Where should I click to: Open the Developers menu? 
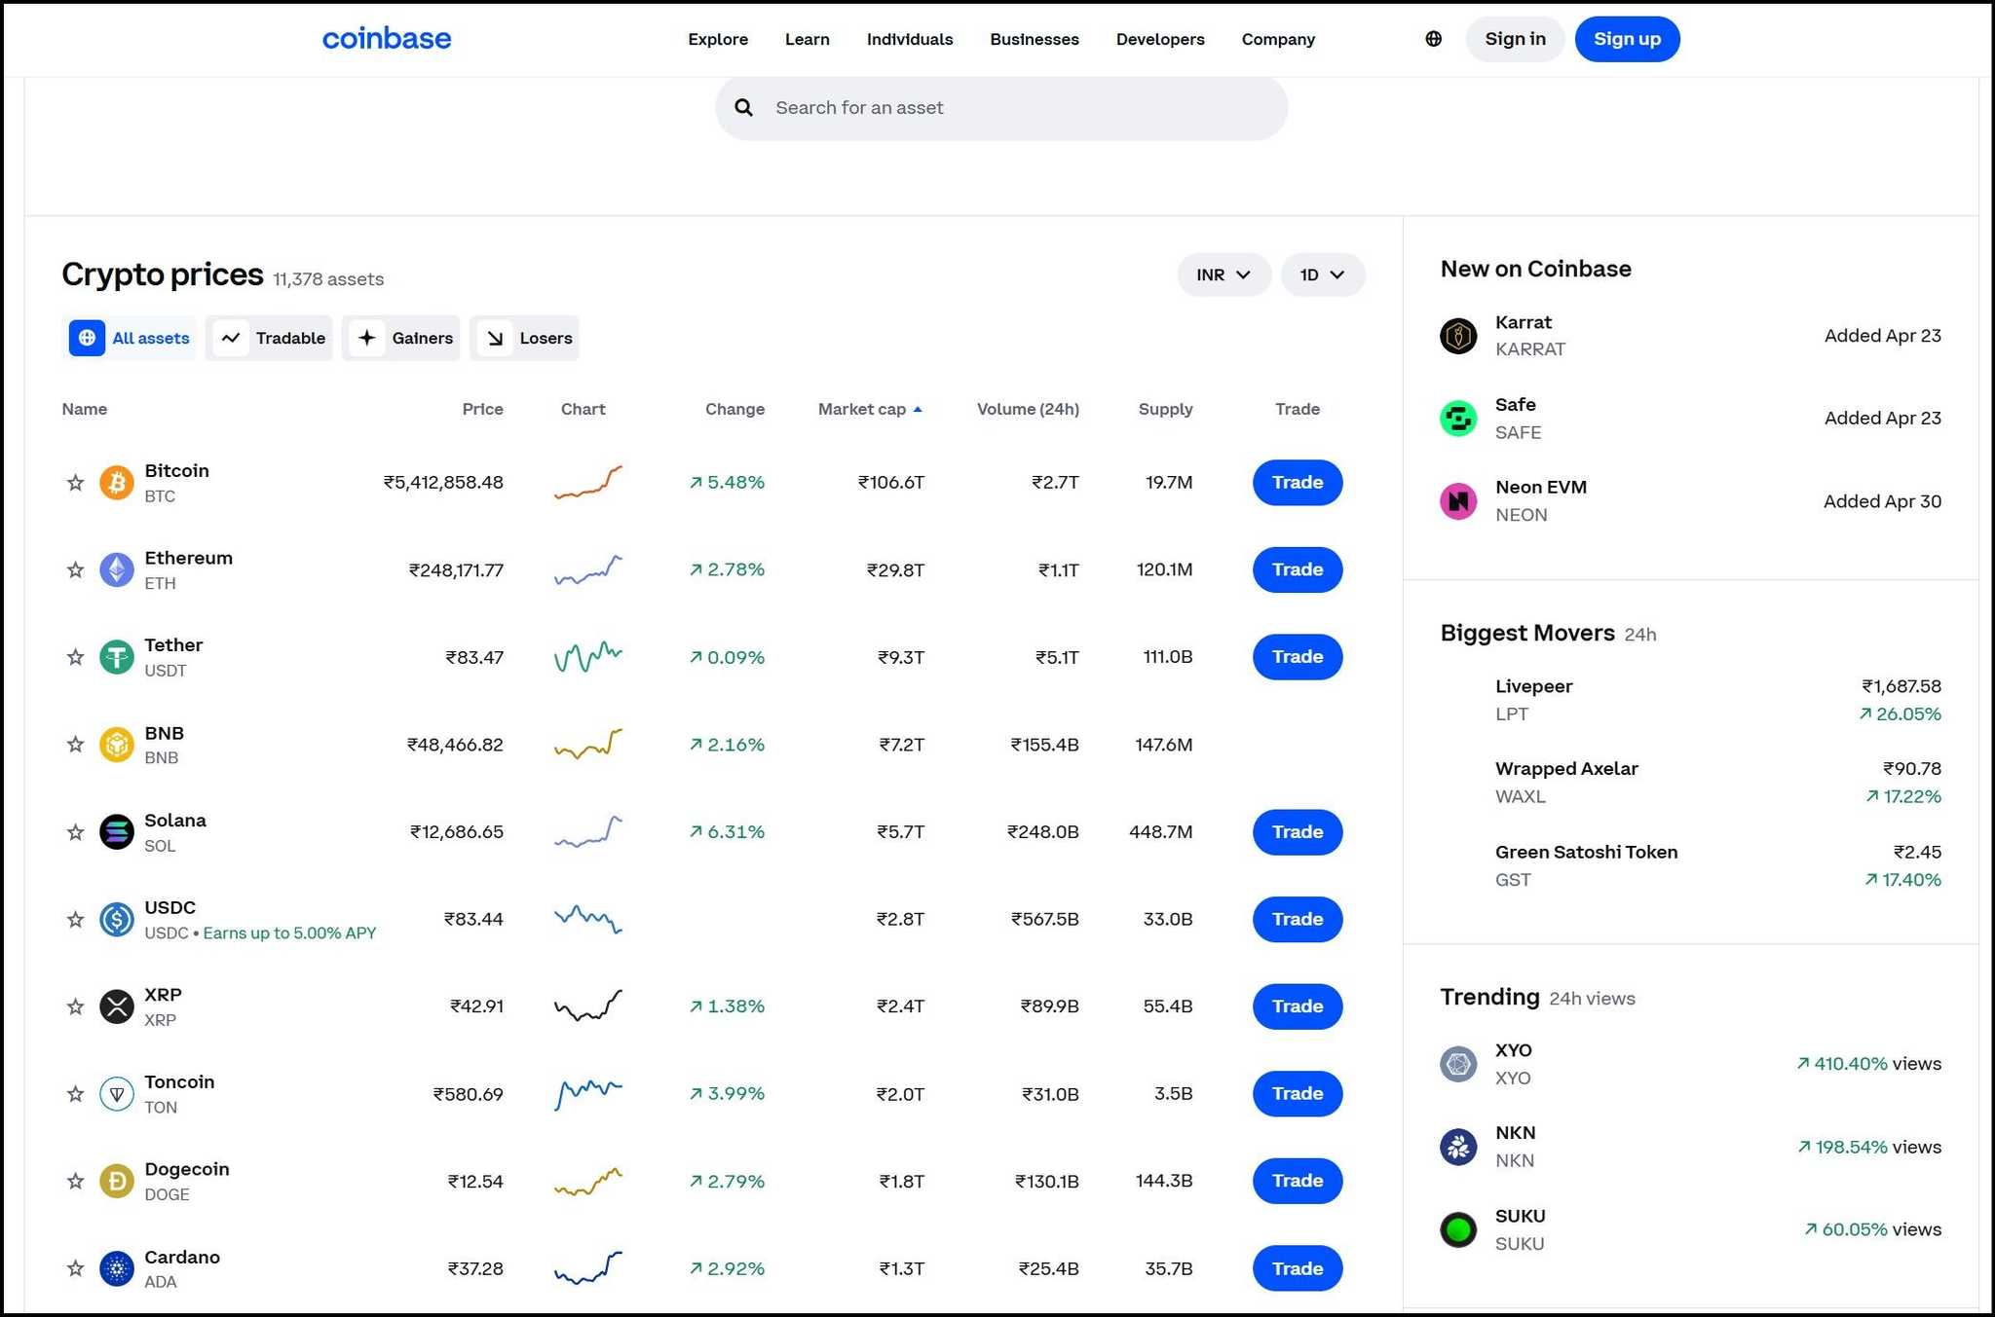point(1159,39)
